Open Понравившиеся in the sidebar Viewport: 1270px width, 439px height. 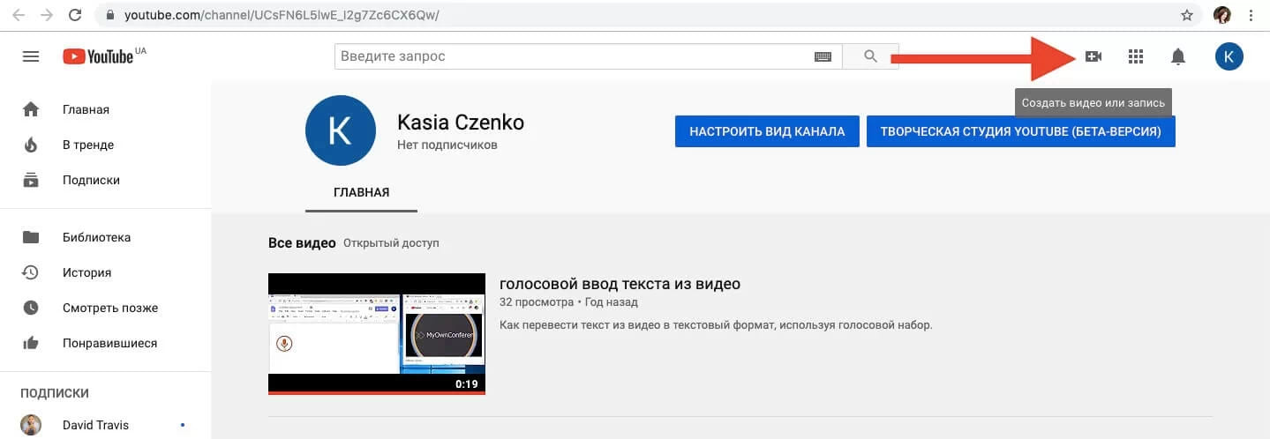(106, 343)
